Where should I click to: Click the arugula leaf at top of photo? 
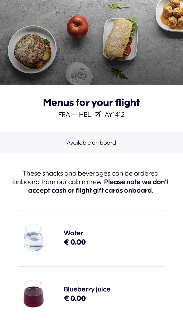point(119,6)
